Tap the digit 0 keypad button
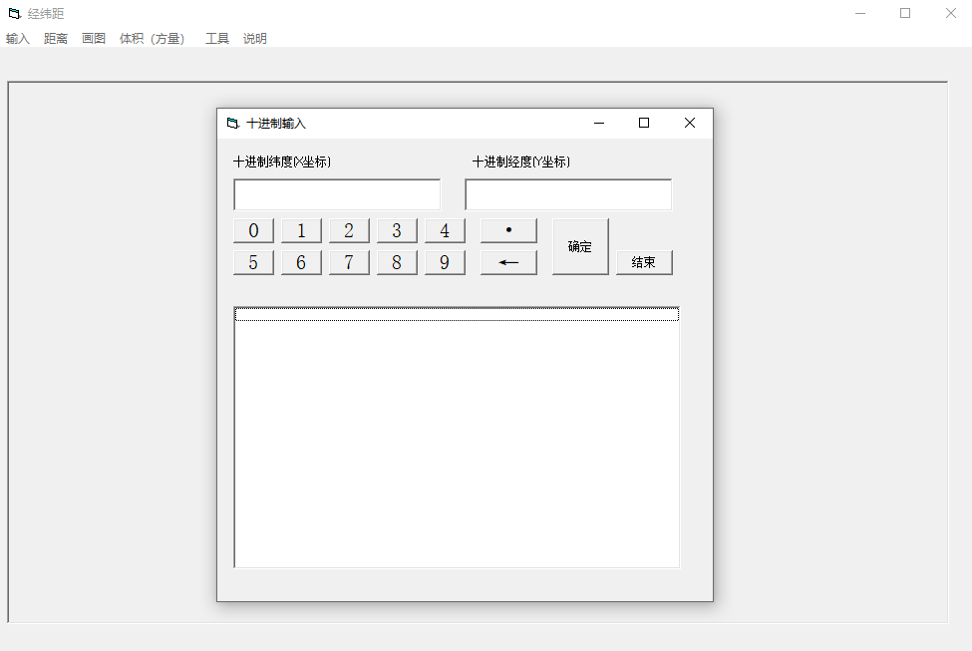The height and width of the screenshot is (651, 972). 253,230
